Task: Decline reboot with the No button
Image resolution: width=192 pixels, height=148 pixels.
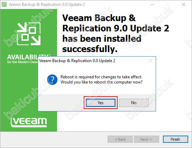Action: [134, 103]
